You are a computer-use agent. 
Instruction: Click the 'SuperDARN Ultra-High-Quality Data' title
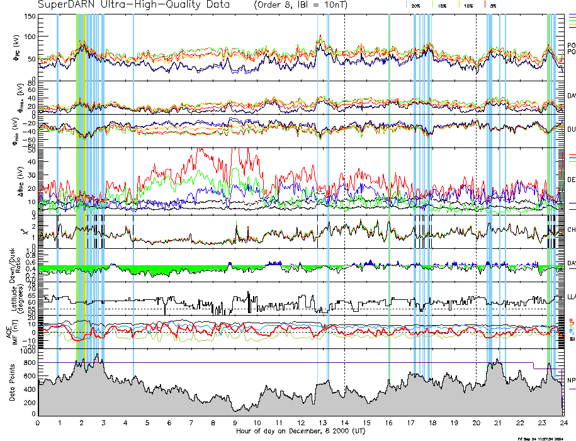[133, 4]
